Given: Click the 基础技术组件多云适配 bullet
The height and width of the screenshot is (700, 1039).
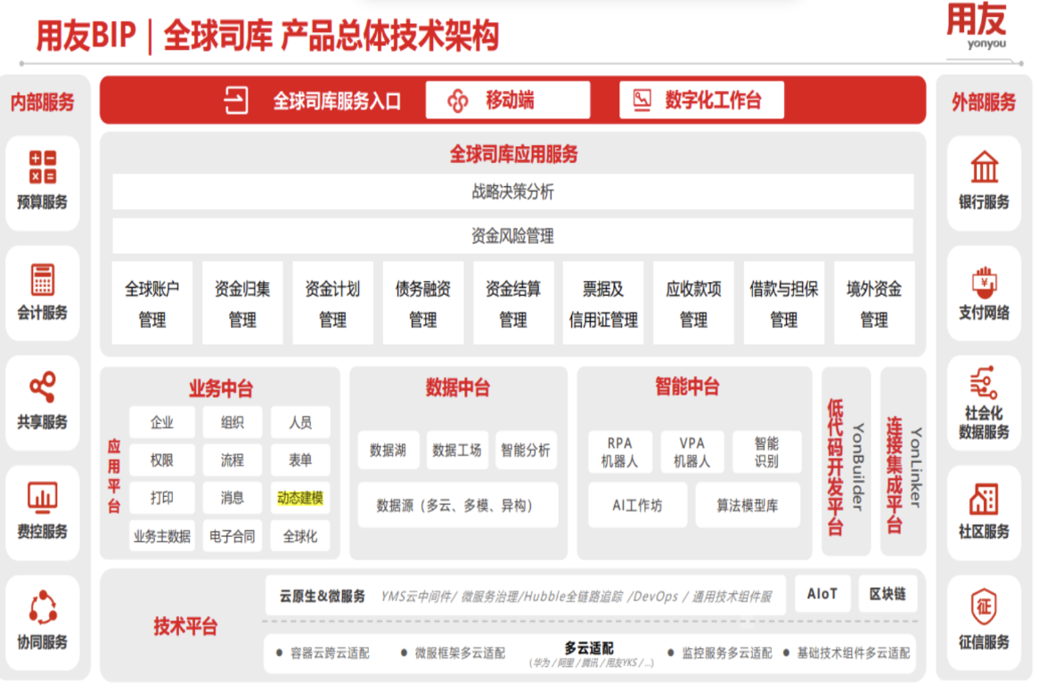Looking at the screenshot, I should click(847, 653).
